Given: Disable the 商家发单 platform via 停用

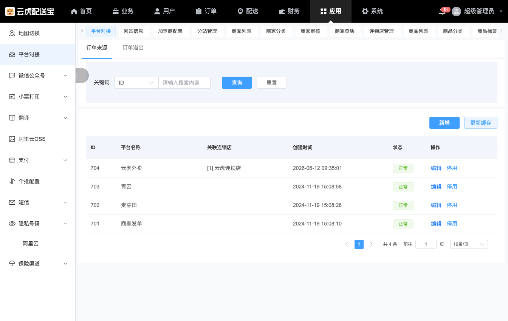Looking at the screenshot, I should 452,224.
